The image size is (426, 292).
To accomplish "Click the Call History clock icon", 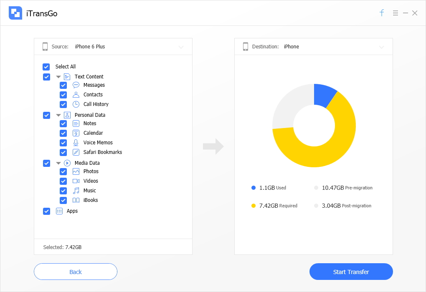I will [76, 104].
